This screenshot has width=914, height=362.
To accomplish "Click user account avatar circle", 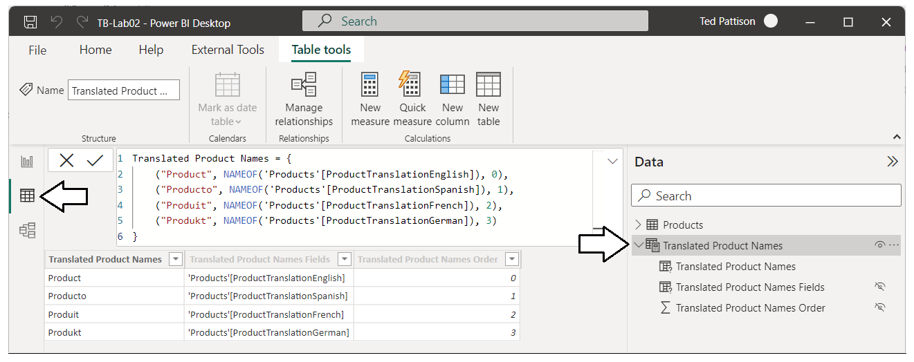I will [771, 21].
